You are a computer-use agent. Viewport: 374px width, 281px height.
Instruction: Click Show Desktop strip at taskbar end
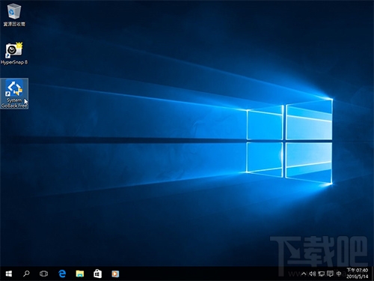(373, 274)
